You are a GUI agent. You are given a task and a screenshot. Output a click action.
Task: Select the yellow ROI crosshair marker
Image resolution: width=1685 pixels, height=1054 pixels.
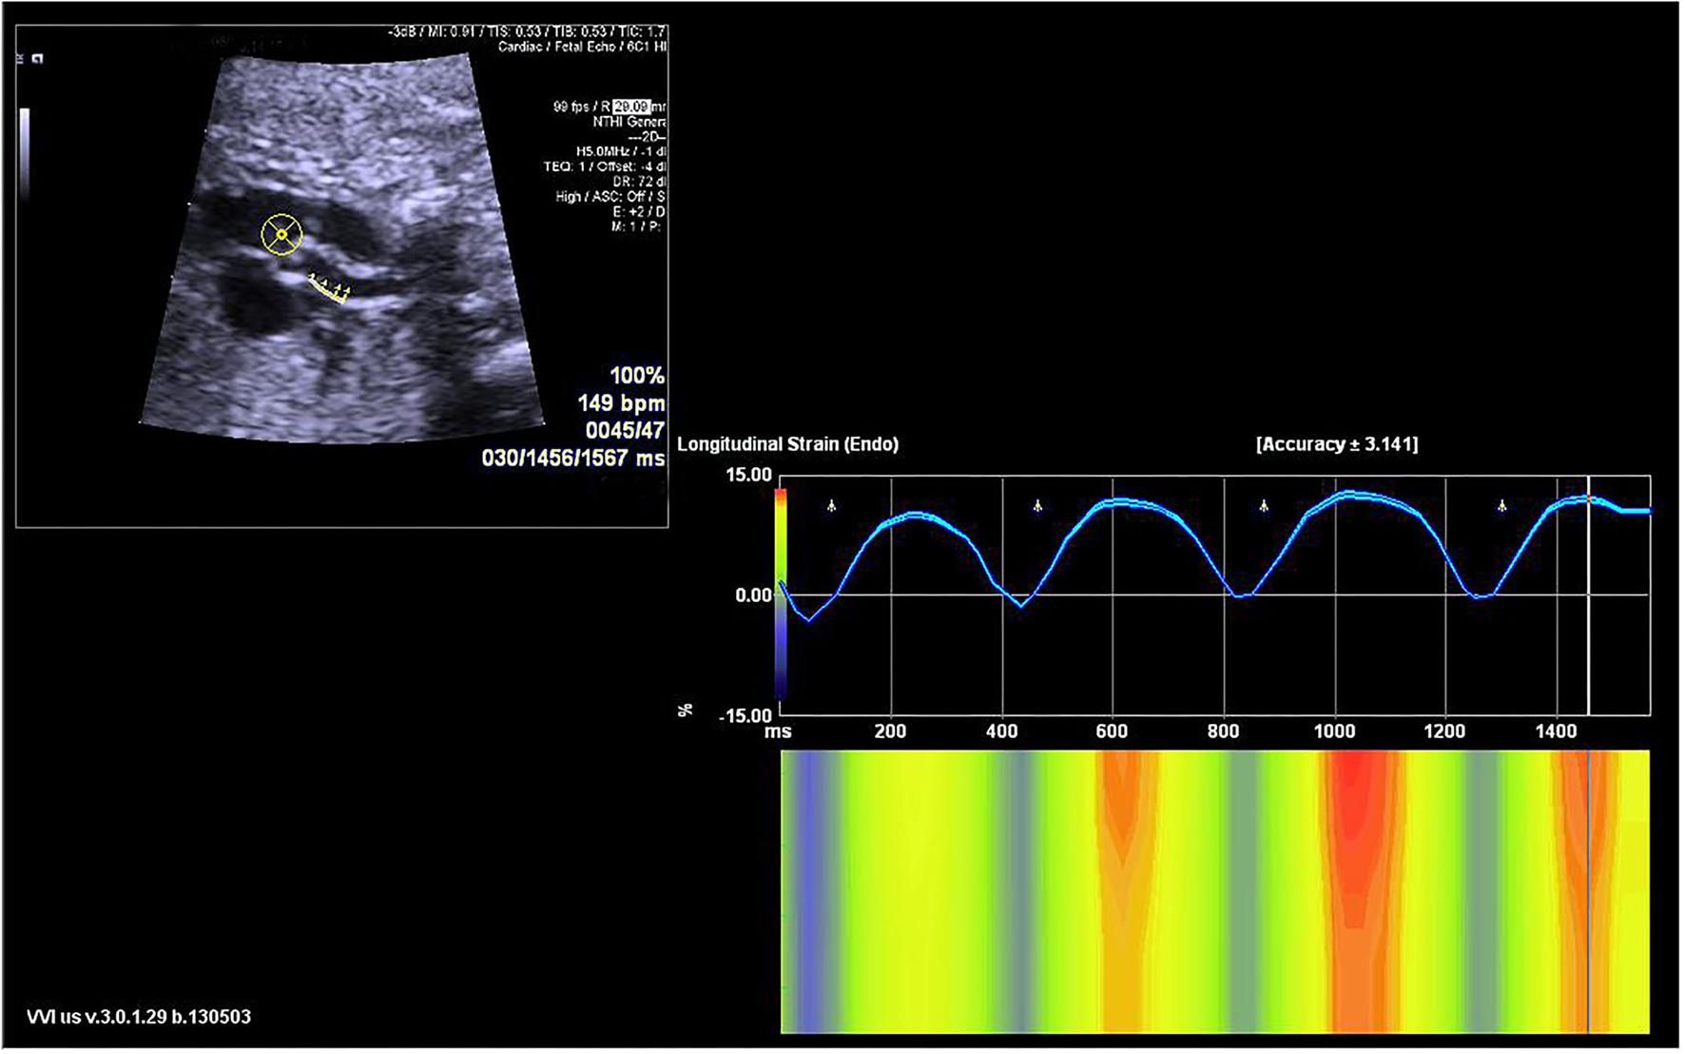[282, 232]
